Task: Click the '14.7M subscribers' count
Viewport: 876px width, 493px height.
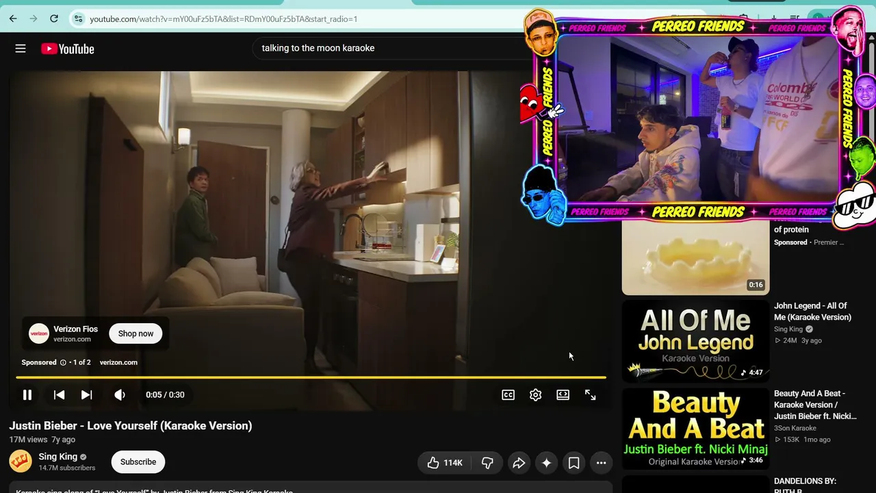Action: click(67, 468)
